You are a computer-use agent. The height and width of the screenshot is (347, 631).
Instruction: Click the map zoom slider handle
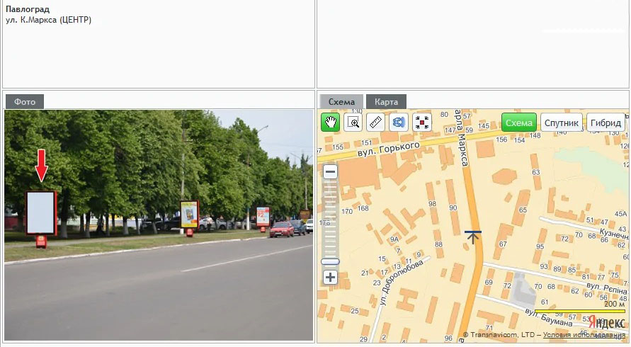[x=330, y=261]
